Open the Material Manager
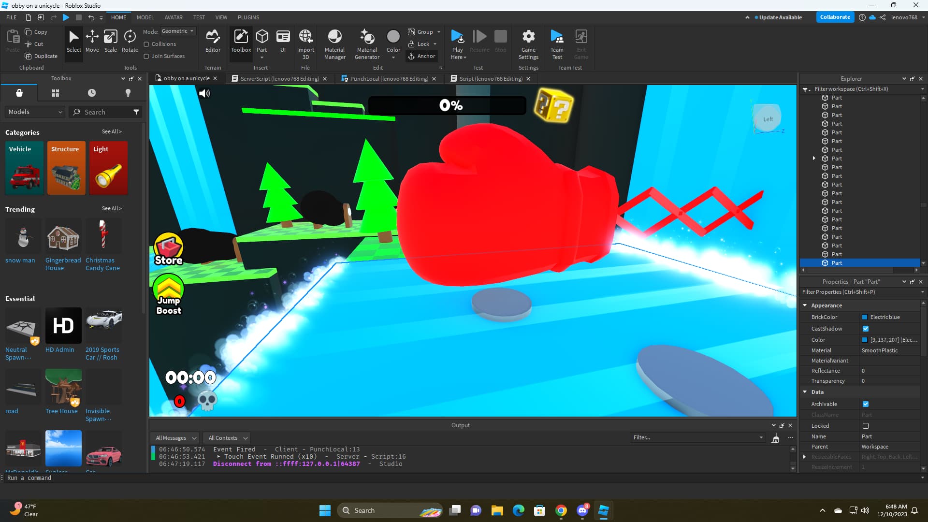928x522 pixels. pos(334,43)
